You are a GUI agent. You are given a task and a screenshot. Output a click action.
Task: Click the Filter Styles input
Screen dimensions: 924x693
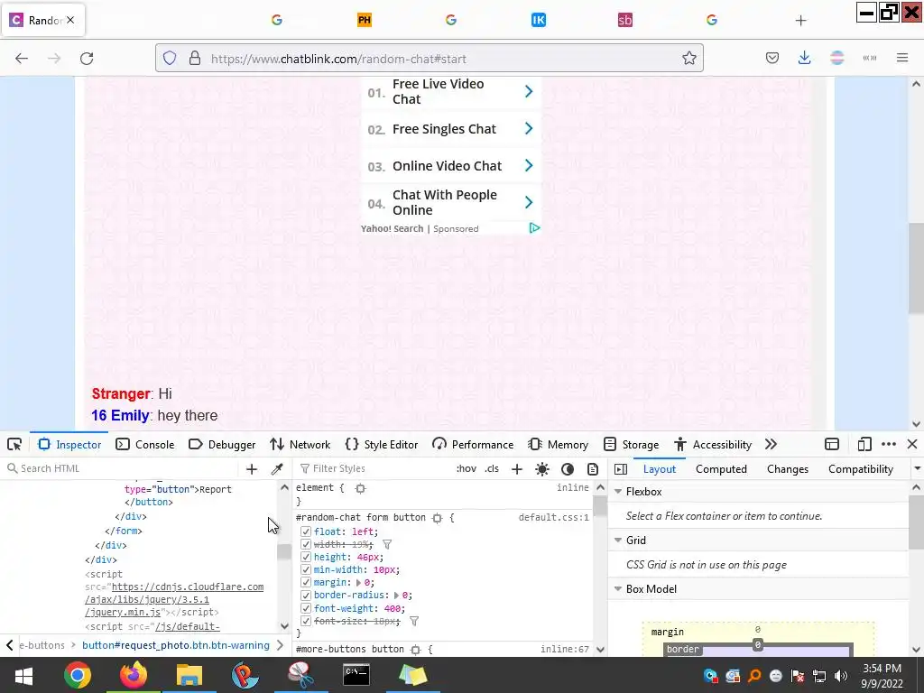coord(374,468)
